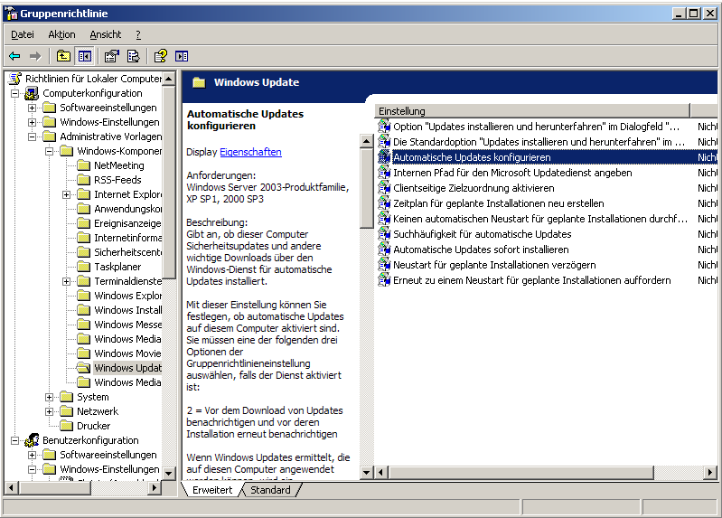Screen dimensions: 722x518
Task: Click the open Windows Update folder icon in the tree
Action: (83, 368)
